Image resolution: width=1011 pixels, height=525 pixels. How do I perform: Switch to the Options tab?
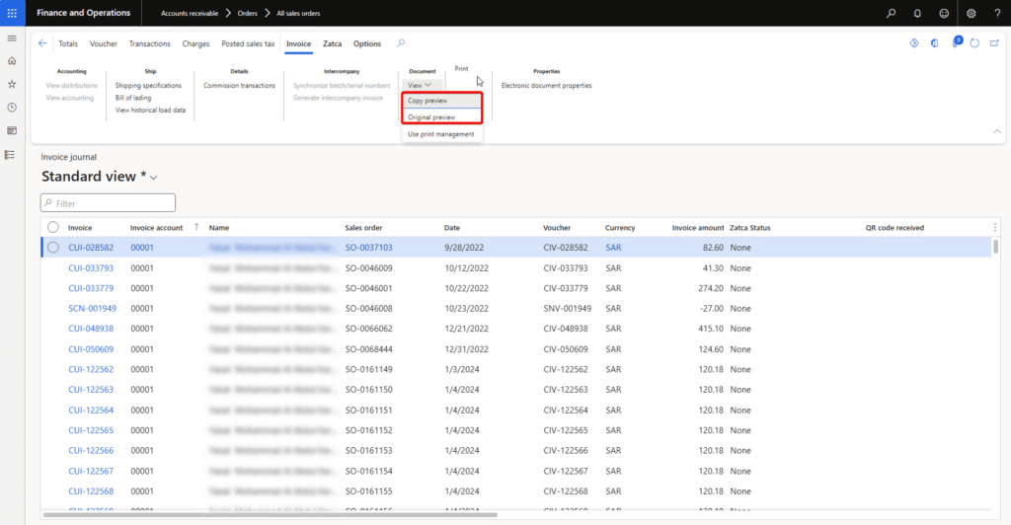click(x=367, y=43)
